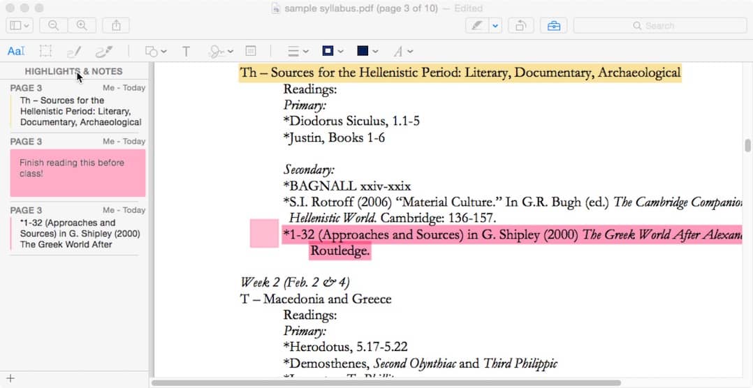Open the Share button
The image size is (753, 388).
[x=116, y=25]
